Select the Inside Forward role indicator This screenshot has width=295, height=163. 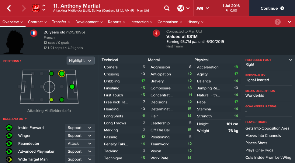[9, 128]
